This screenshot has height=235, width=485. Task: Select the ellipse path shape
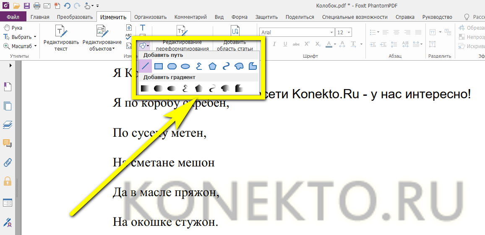[x=185, y=66]
